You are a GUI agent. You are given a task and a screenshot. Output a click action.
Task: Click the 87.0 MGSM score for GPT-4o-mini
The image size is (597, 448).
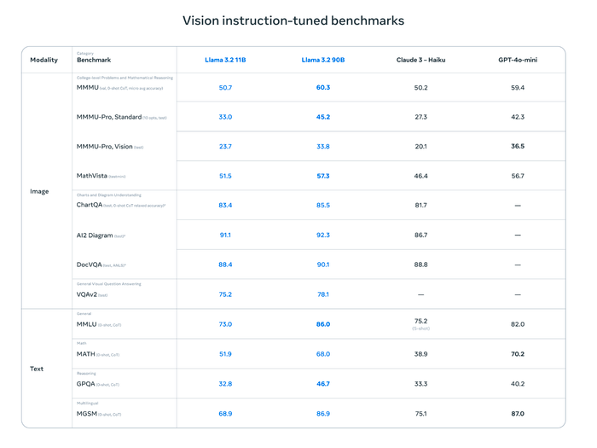pos(518,414)
